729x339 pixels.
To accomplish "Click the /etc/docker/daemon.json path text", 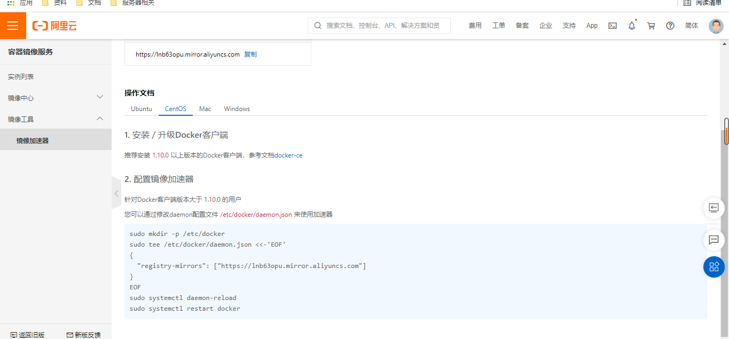I will point(256,214).
